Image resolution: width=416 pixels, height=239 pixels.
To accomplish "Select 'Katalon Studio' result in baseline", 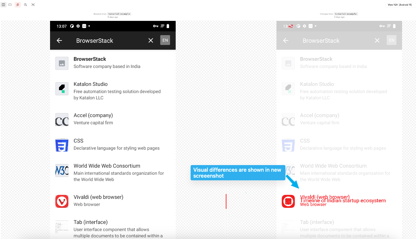I will pos(90,84).
